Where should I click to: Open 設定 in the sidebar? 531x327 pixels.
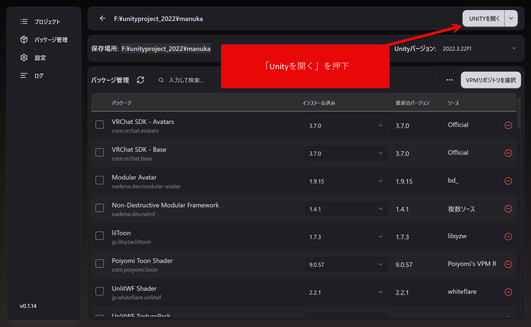pos(40,57)
